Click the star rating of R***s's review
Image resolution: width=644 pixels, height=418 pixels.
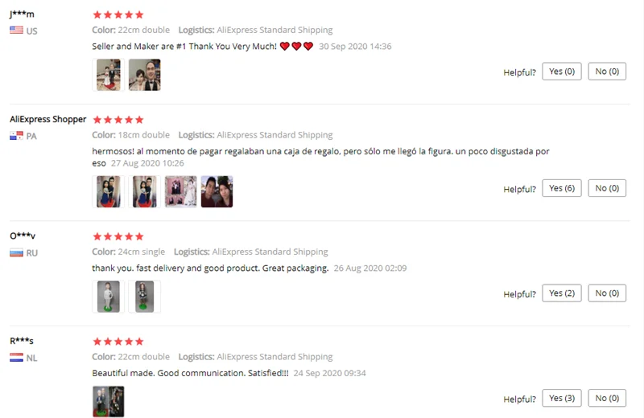point(118,342)
